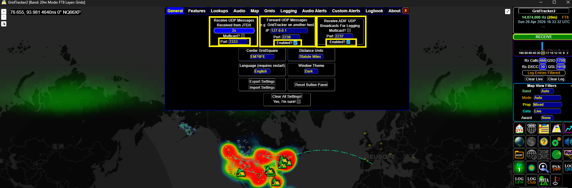Click the Kp index indicator icon

point(519,168)
